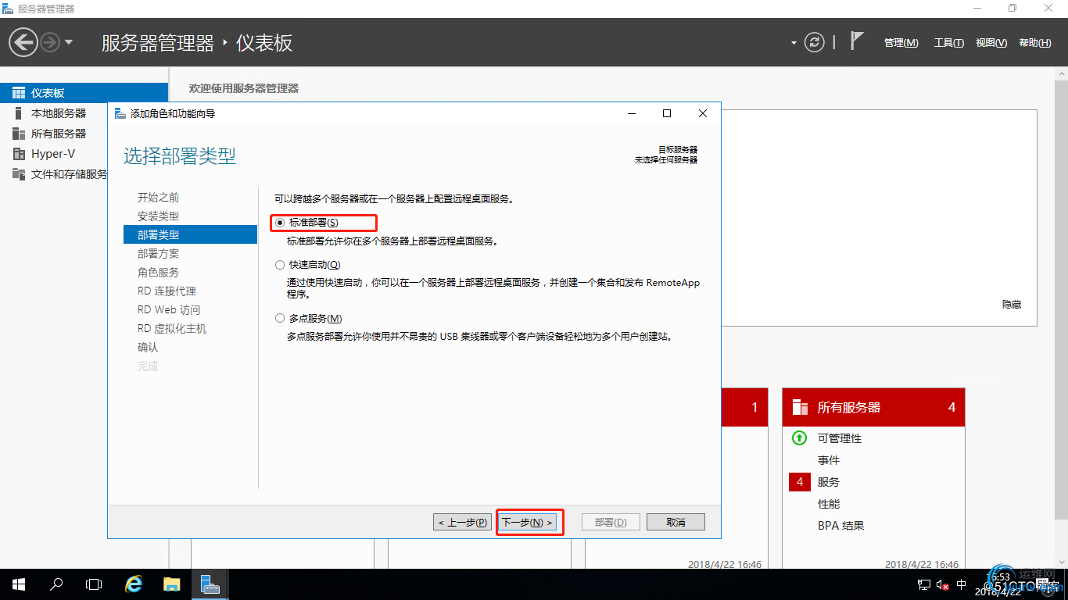
Task: Click the wizard title bar icon
Action: coord(120,113)
